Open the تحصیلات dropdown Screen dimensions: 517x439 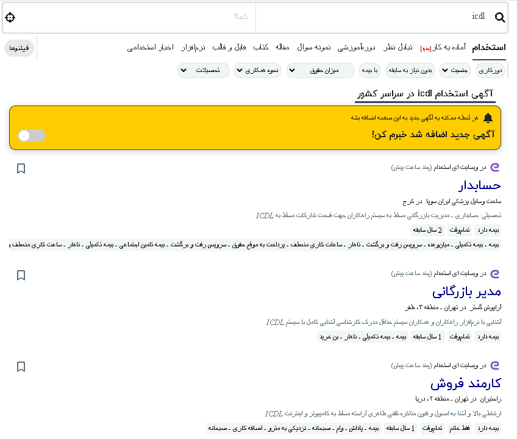[204, 71]
